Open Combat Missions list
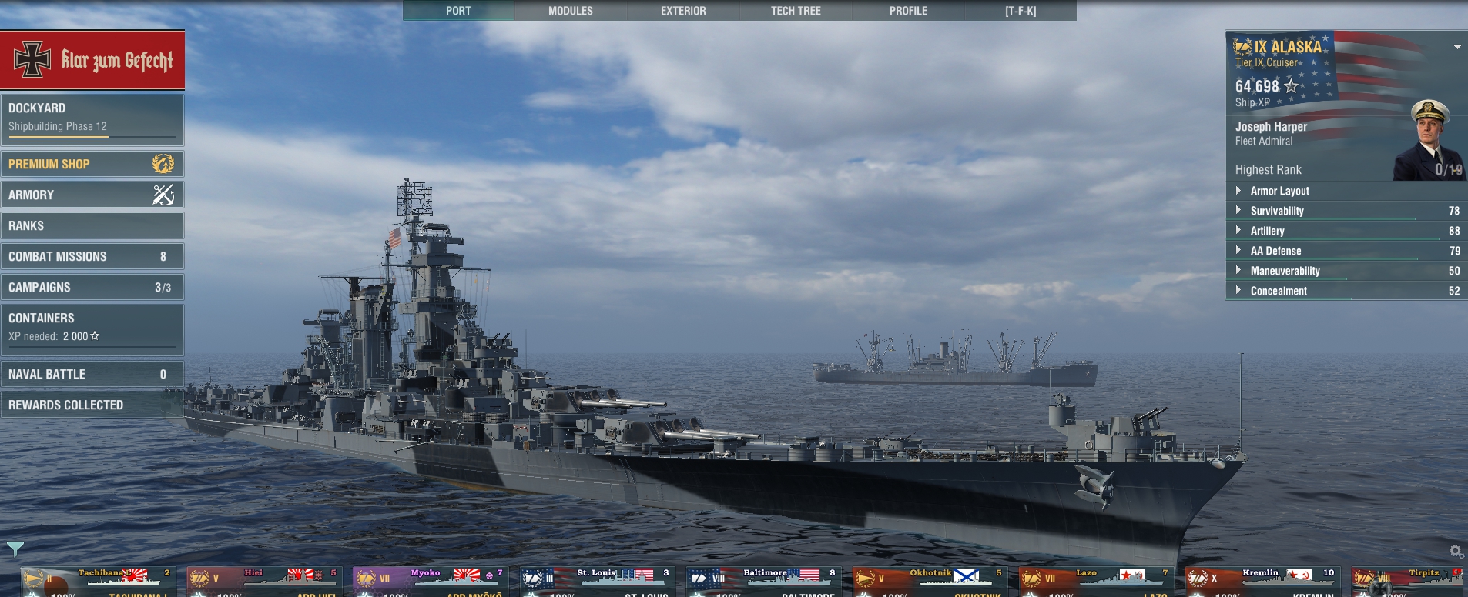 tap(92, 256)
